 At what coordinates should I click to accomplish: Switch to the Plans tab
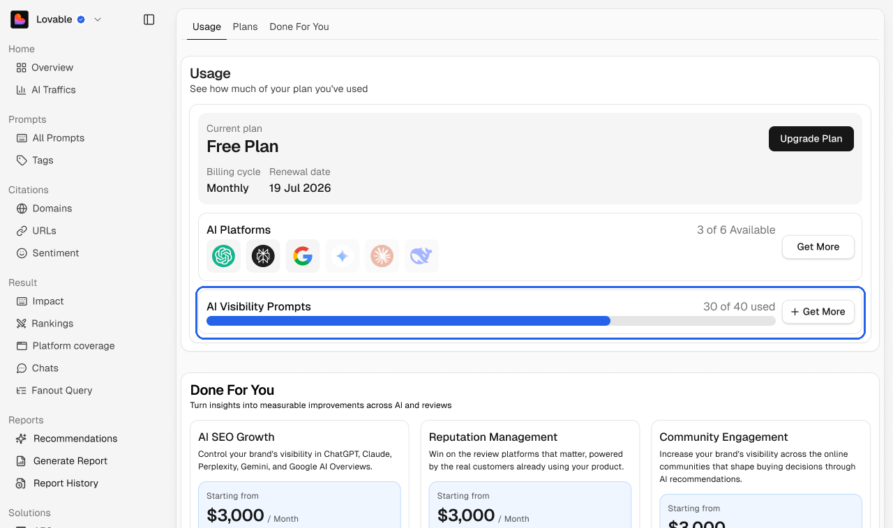[245, 27]
